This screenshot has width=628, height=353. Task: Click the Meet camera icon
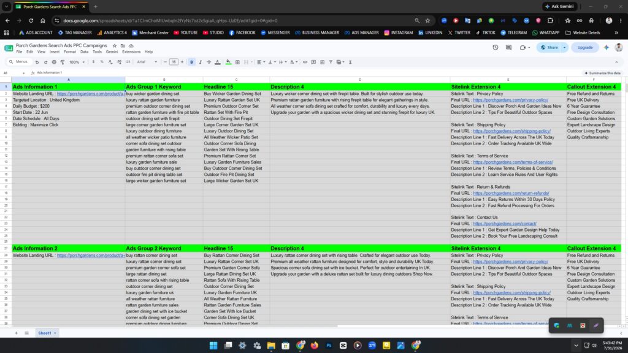pos(523,47)
